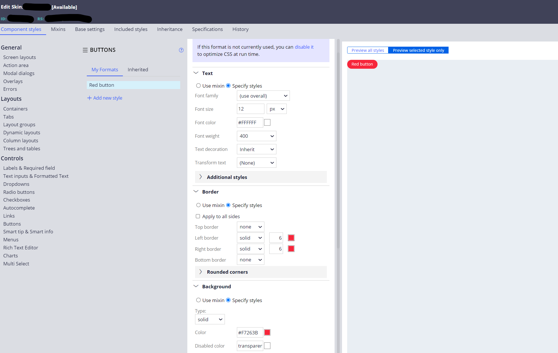Open Modal dialogs component
The image size is (558, 353).
[x=19, y=73]
